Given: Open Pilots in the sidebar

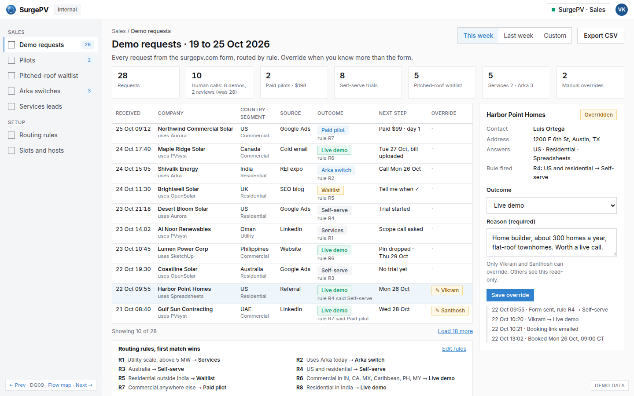Looking at the screenshot, I should (51, 60).
